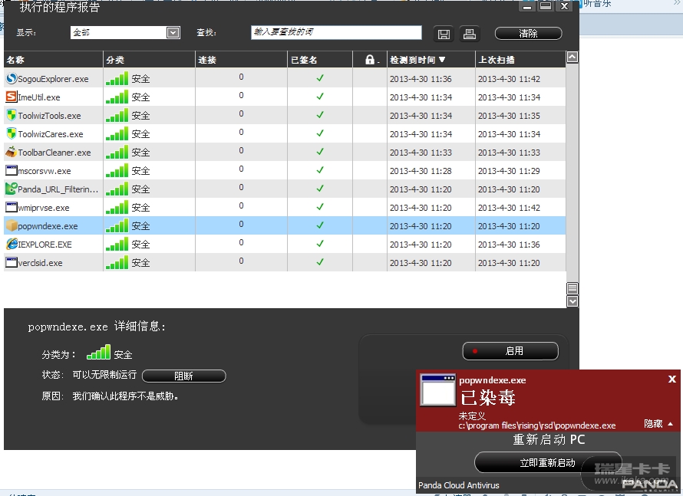Click the green bars icon in details panel

point(99,353)
